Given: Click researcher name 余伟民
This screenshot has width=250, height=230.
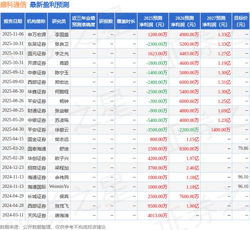Looking at the screenshot, I should (x=62, y=178).
